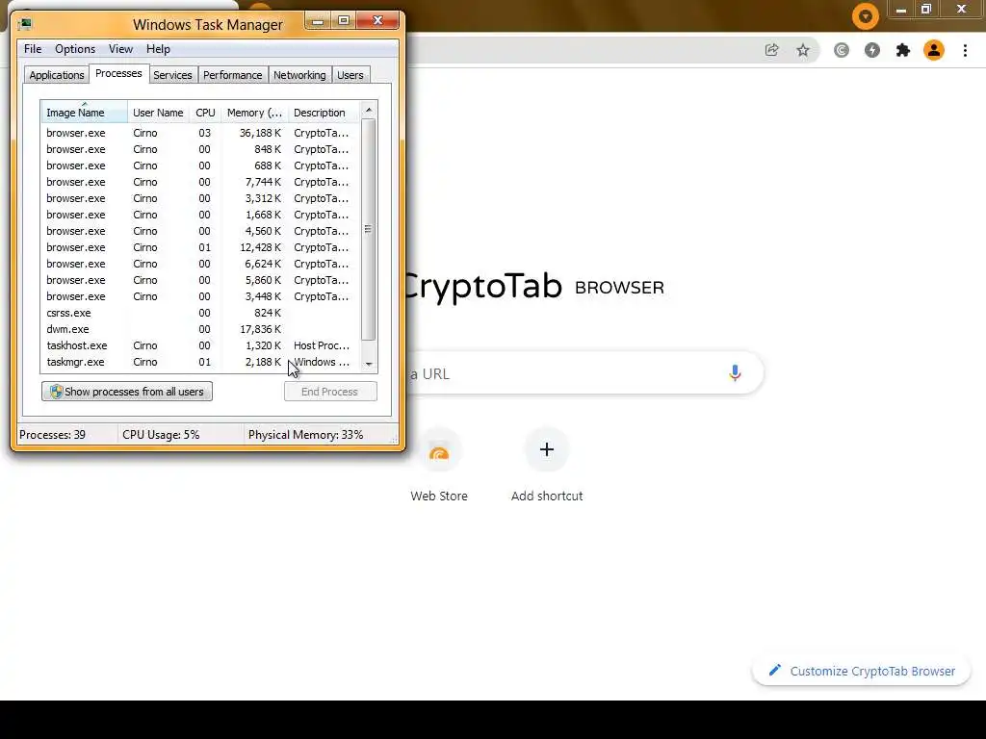Open the Web Store shortcut
The image size is (986, 739).
coord(439,465)
